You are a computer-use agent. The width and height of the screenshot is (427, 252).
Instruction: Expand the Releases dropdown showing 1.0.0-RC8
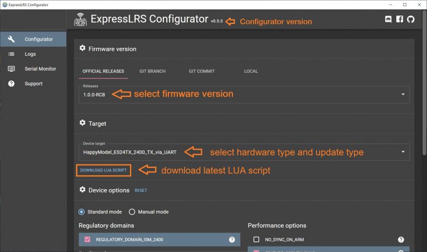[x=244, y=95]
